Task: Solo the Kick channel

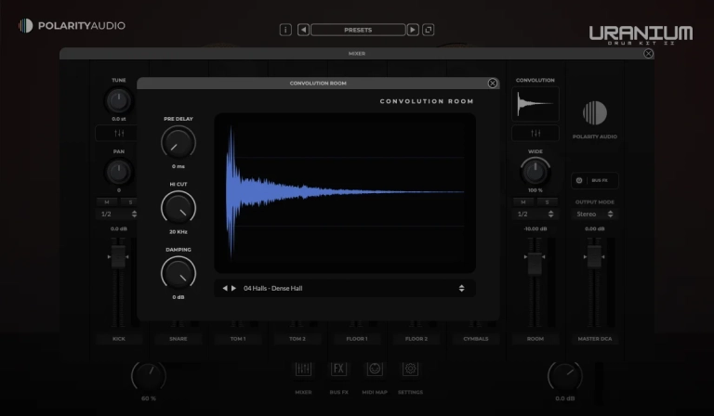Action: pos(130,202)
